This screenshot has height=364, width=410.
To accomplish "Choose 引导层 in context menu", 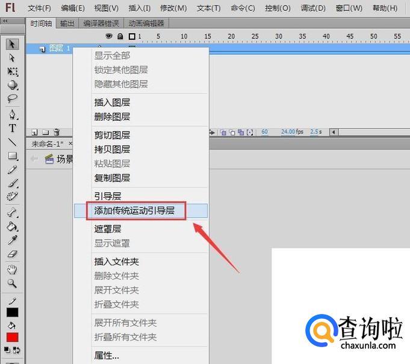I will coord(141,196).
